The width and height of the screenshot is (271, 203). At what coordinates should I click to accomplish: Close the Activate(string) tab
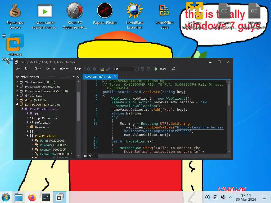coord(115,76)
